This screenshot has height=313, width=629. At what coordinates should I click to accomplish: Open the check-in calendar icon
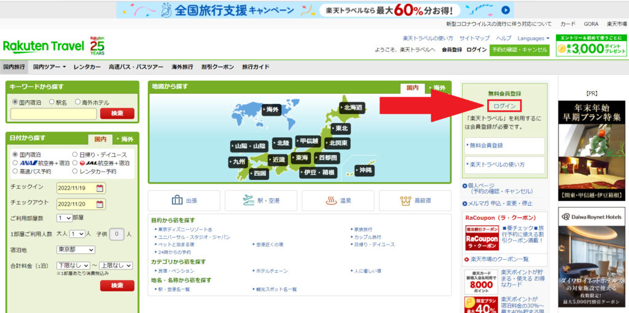(100, 187)
